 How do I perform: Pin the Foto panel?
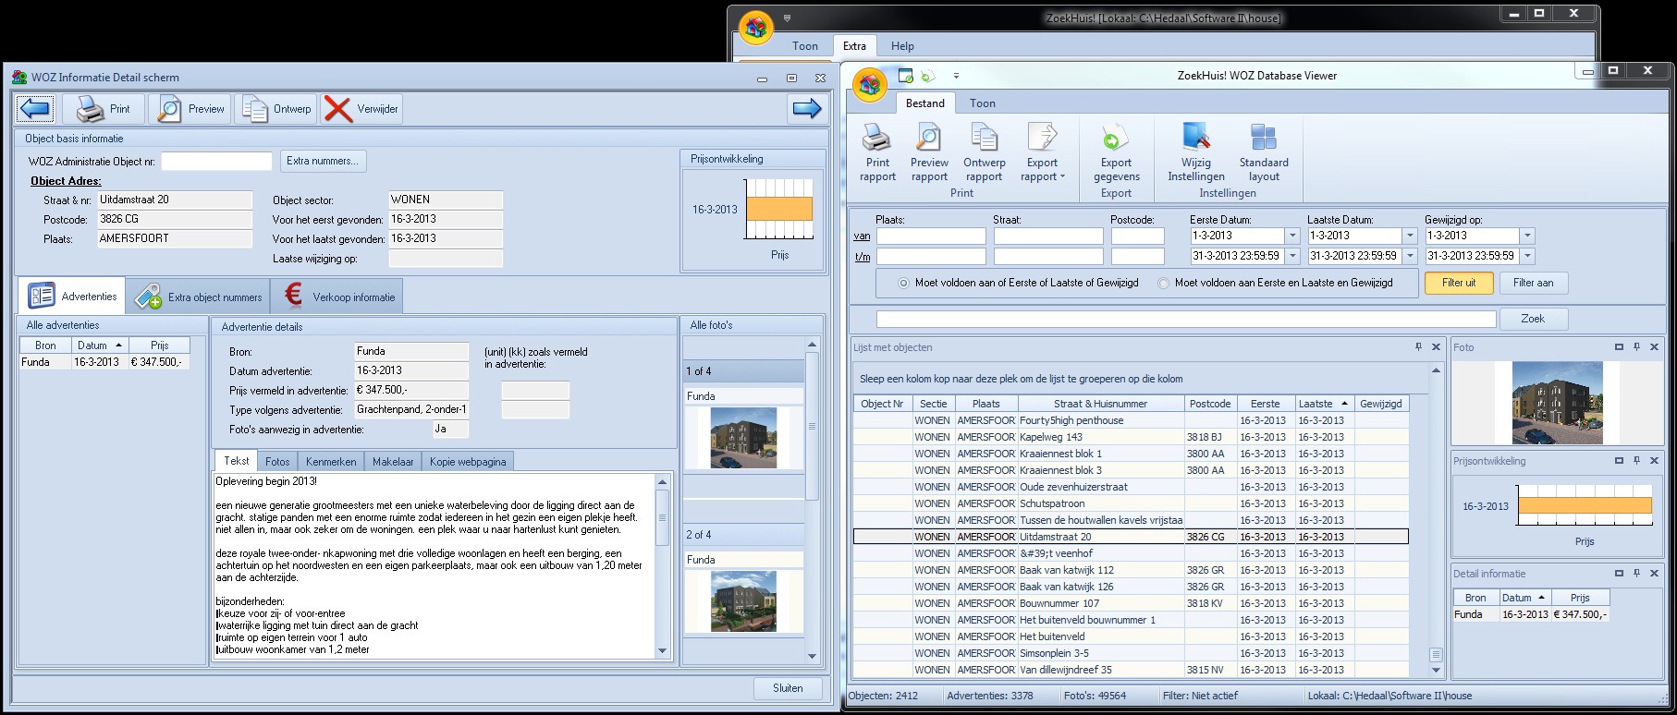point(1636,347)
